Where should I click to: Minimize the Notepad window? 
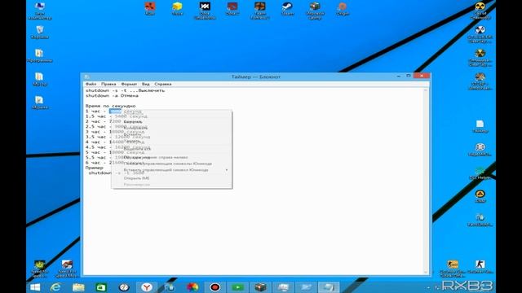click(x=399, y=76)
